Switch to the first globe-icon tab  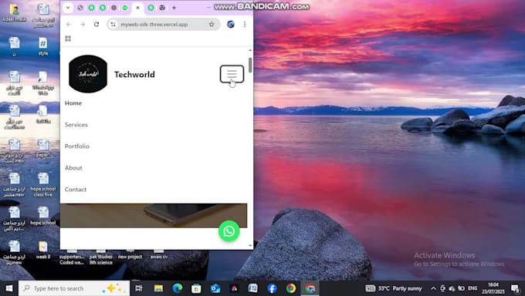(x=80, y=8)
